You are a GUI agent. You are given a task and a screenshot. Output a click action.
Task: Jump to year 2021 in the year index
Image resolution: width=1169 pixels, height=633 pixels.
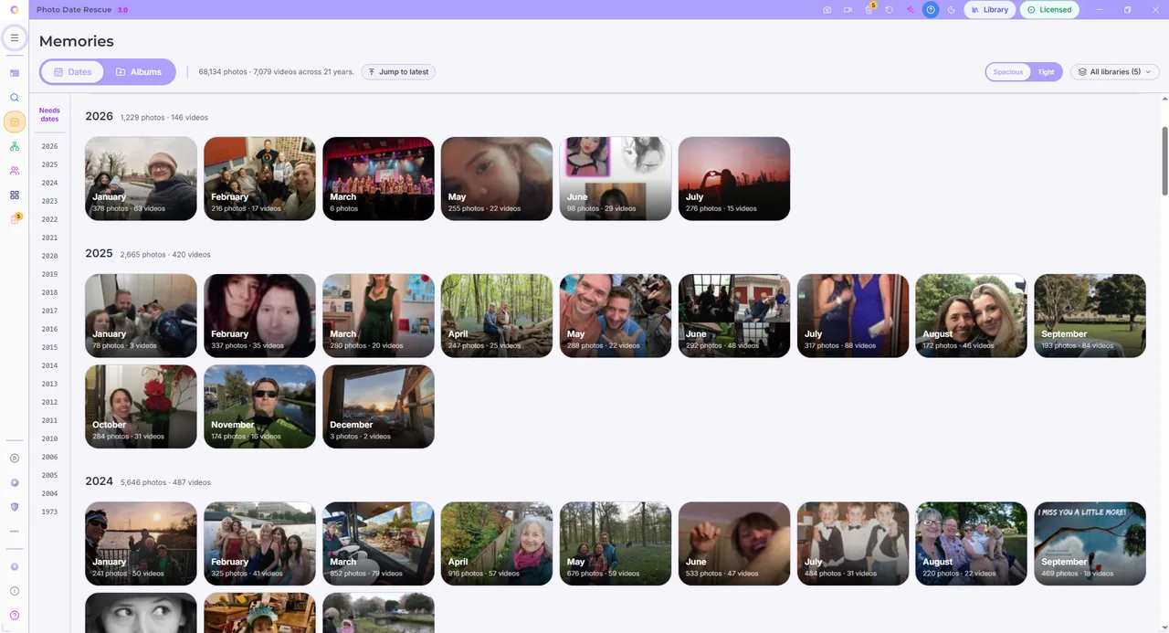tap(49, 237)
